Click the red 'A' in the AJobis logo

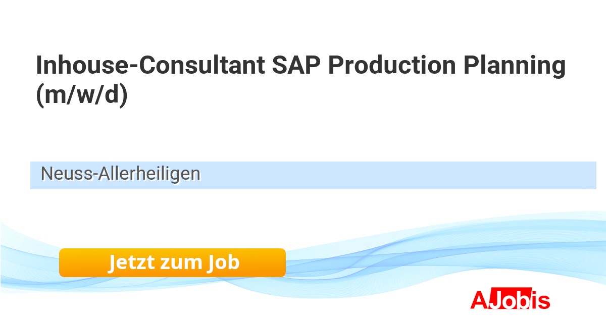(x=478, y=300)
